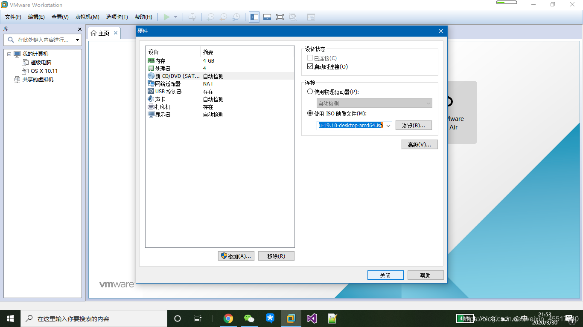The height and width of the screenshot is (327, 583).
Task: Click the Windows taskbar search box
Action: (94, 318)
